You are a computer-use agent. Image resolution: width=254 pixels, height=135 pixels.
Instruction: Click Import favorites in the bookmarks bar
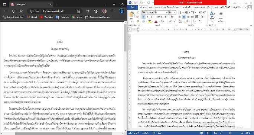pos(13,17)
